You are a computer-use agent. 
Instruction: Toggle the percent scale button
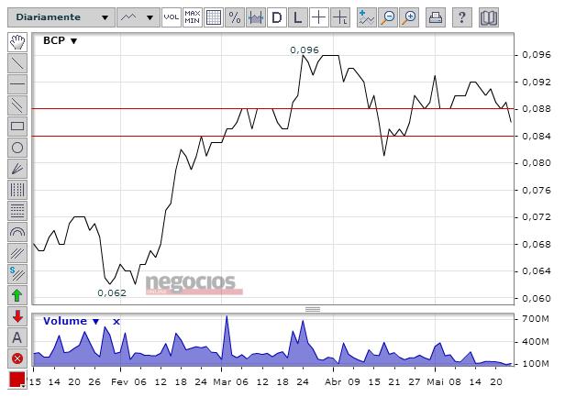click(x=235, y=17)
